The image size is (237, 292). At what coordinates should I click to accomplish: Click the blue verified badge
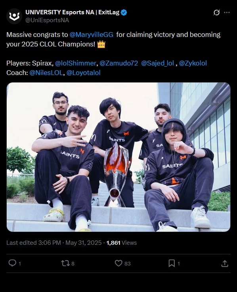pyautogui.click(x=124, y=12)
